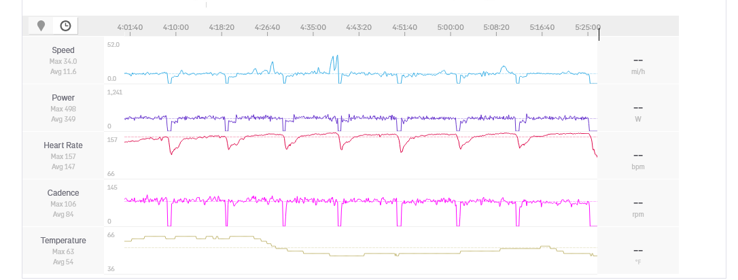Click the 4:35:00 time axis tick
The width and height of the screenshot is (738, 280).
point(313,27)
